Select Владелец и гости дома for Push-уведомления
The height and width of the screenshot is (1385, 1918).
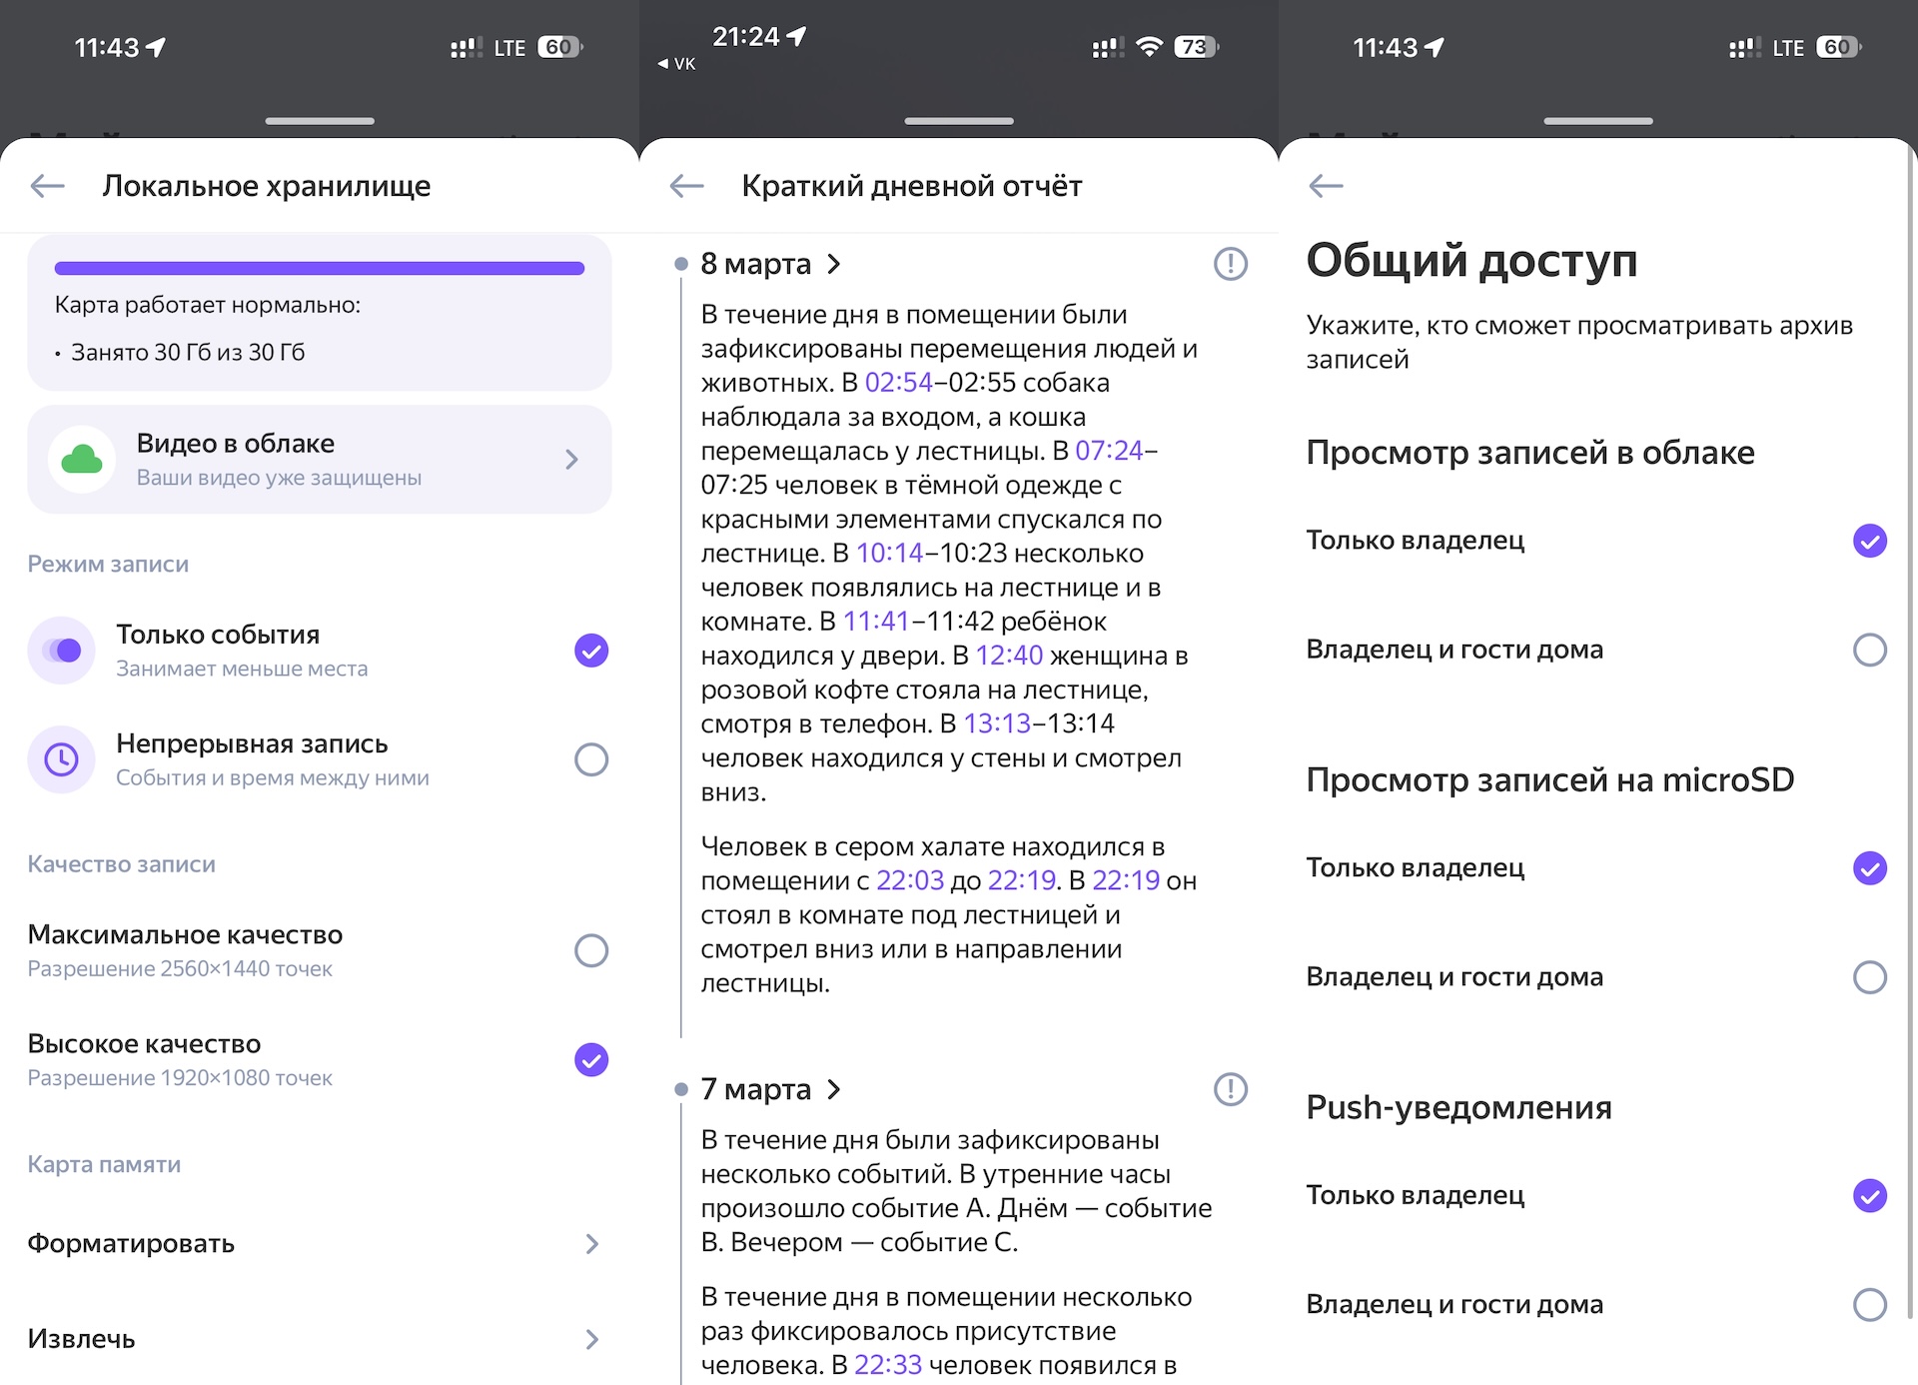pos(1869,1304)
